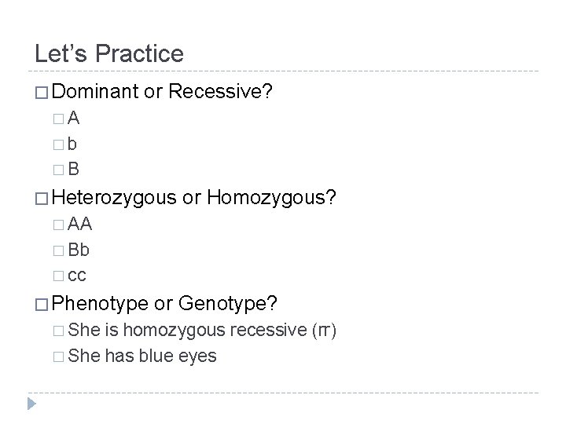
Task: Select the single uppercase 'B' allele item
Action: (x=74, y=168)
